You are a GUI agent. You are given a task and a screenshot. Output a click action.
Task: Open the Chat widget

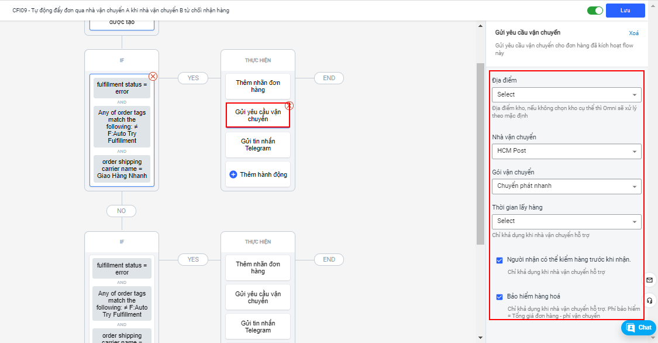pyautogui.click(x=639, y=328)
